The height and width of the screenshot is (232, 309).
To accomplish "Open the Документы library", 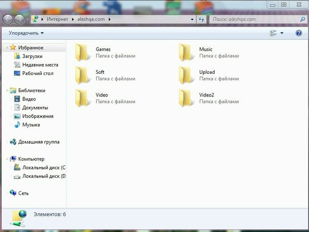I will tap(35, 108).
